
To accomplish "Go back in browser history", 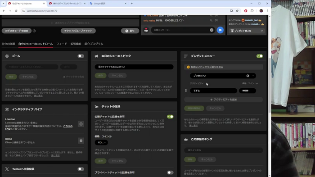I will [x=4, y=11].
